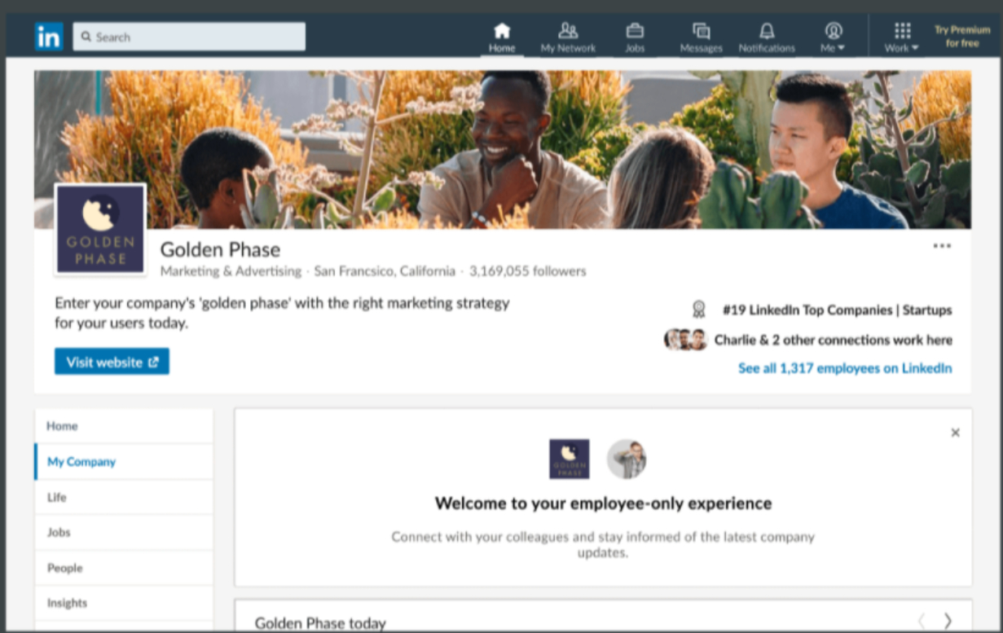Select the My Network icon
The height and width of the screenshot is (633, 1003).
(567, 36)
